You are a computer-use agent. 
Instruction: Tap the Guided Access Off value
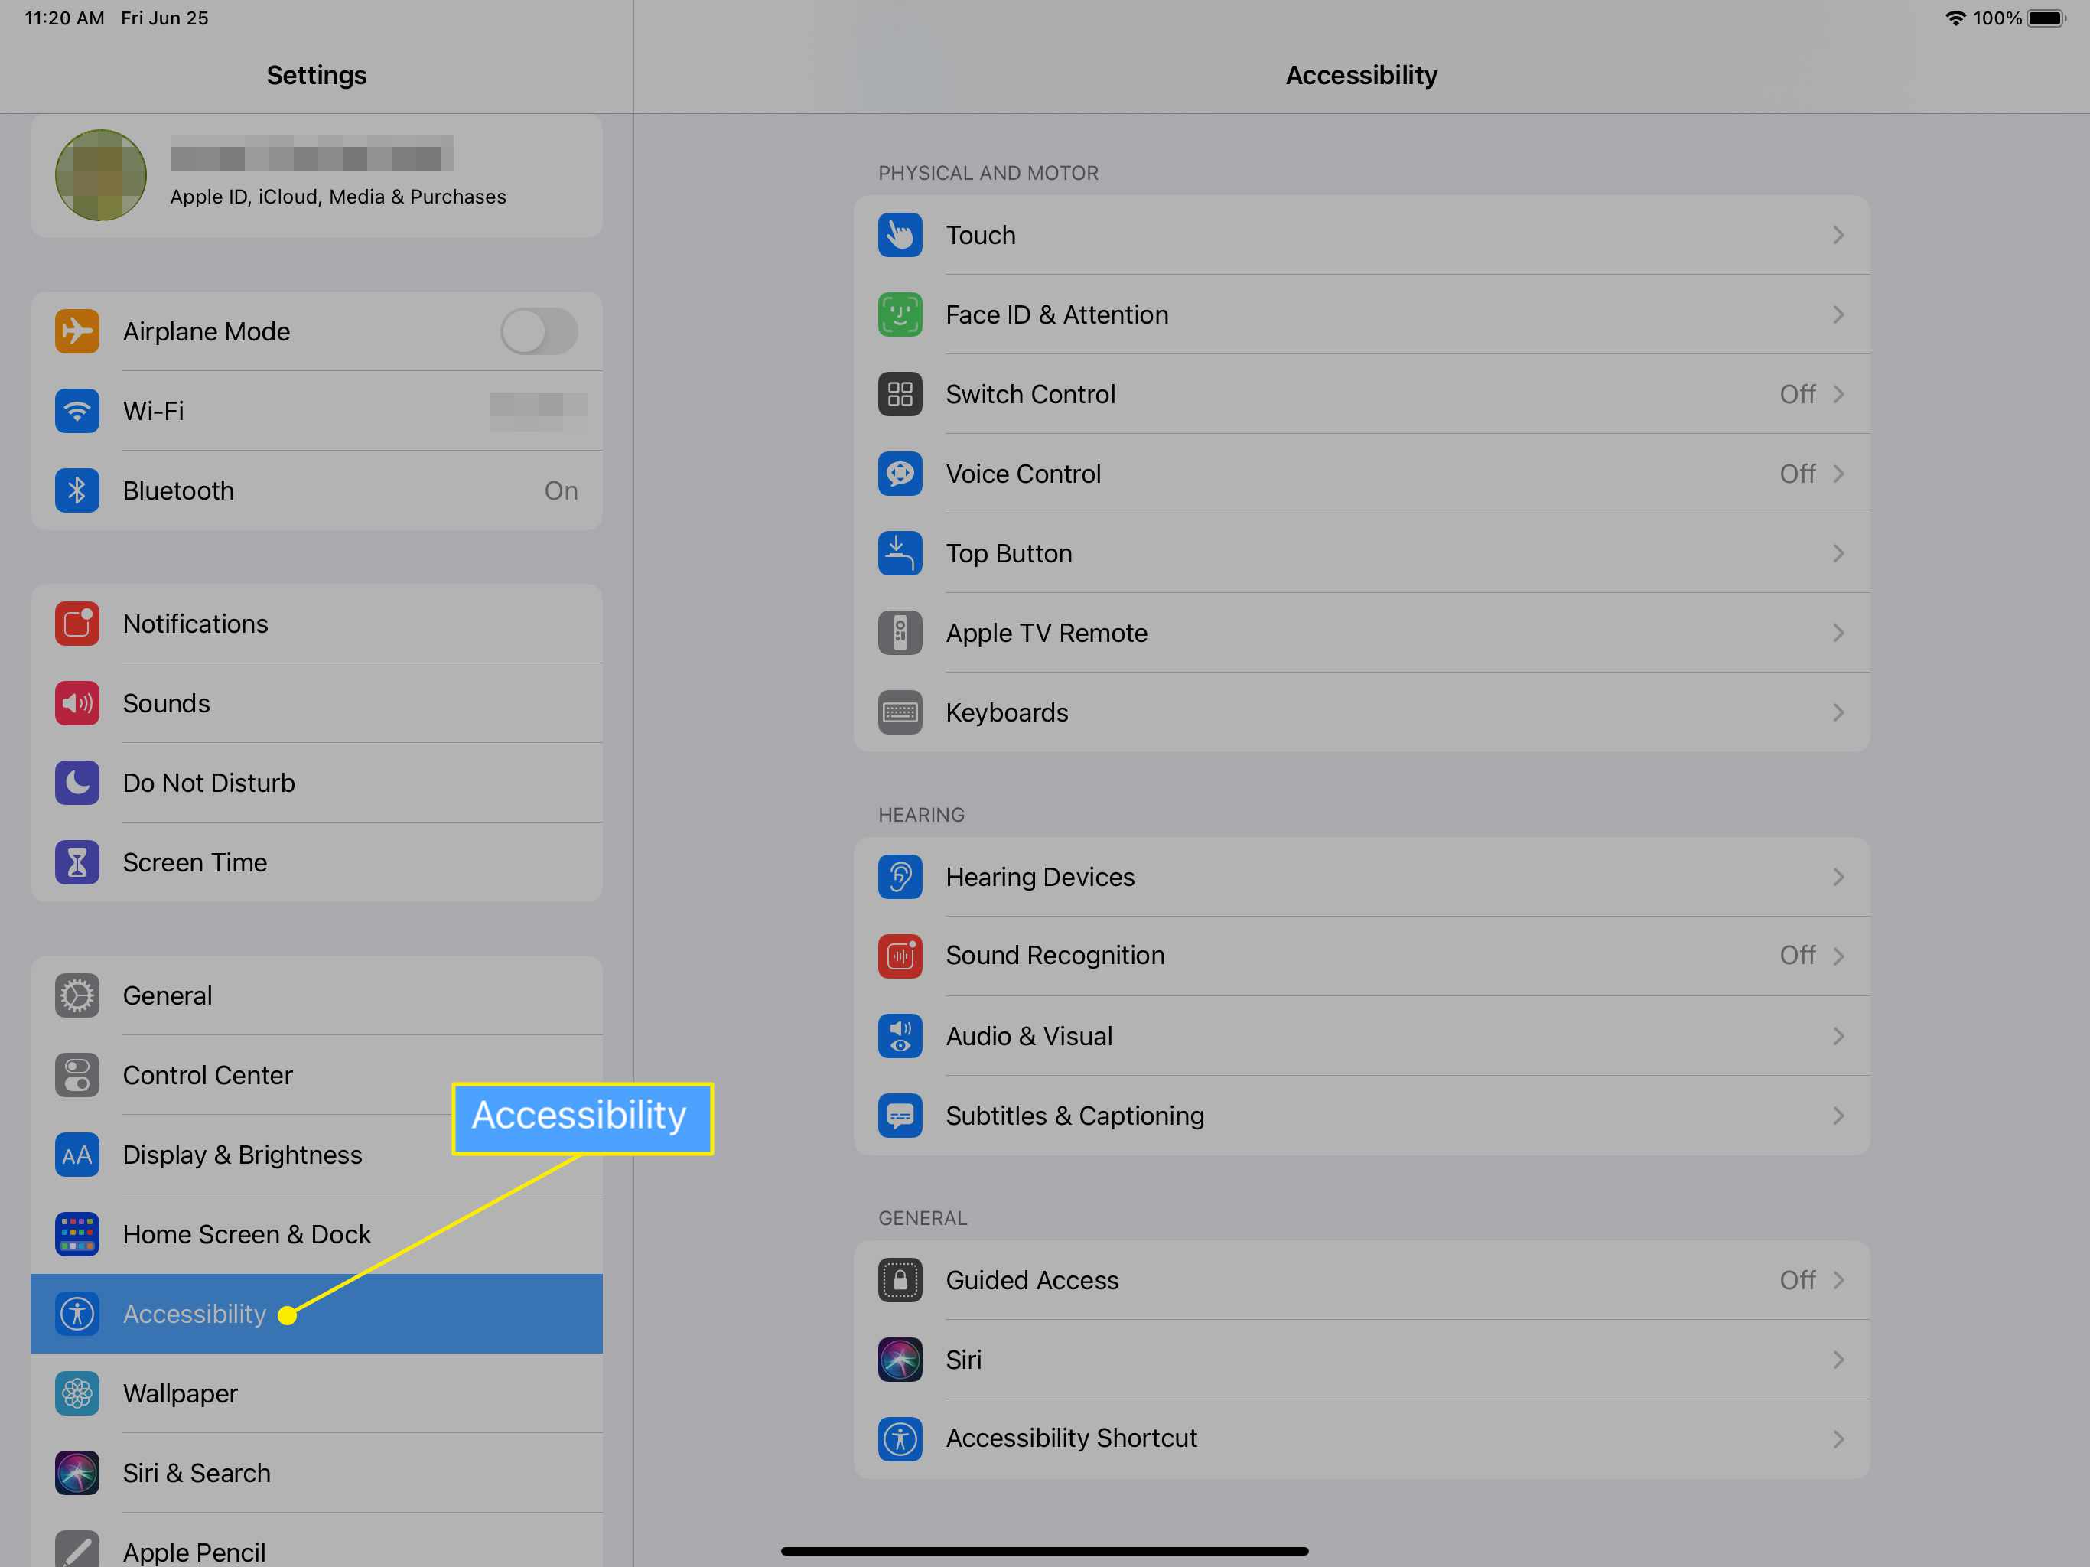1797,1279
